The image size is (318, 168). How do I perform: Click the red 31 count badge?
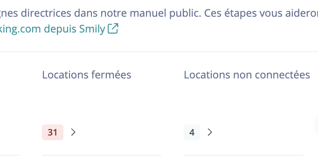pyautogui.click(x=53, y=132)
